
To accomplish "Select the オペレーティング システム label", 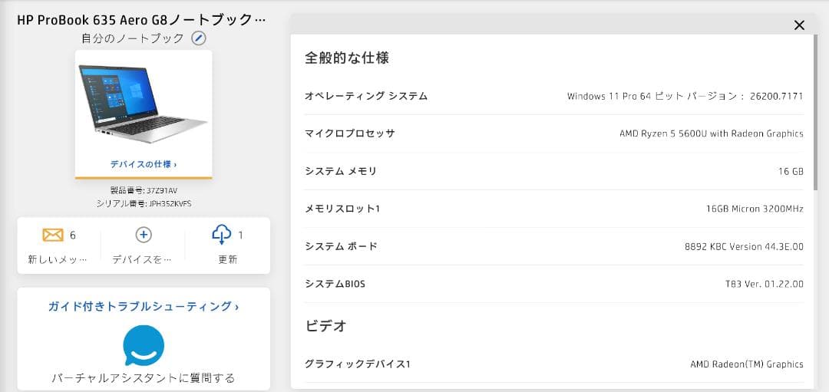I will 366,96.
